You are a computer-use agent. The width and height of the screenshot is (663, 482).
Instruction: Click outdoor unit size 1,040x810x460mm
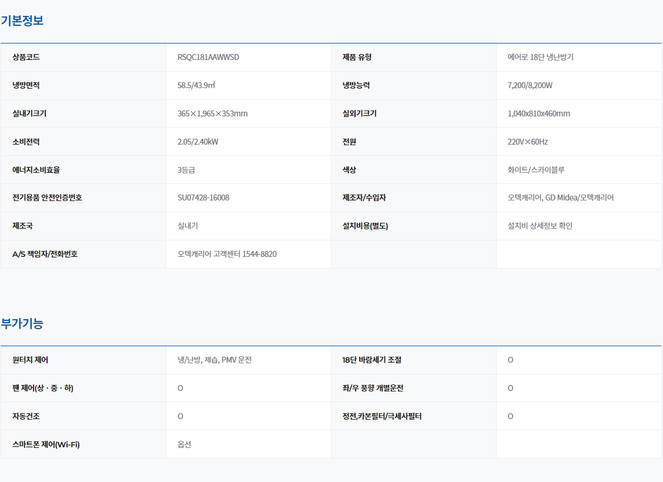pos(538,113)
